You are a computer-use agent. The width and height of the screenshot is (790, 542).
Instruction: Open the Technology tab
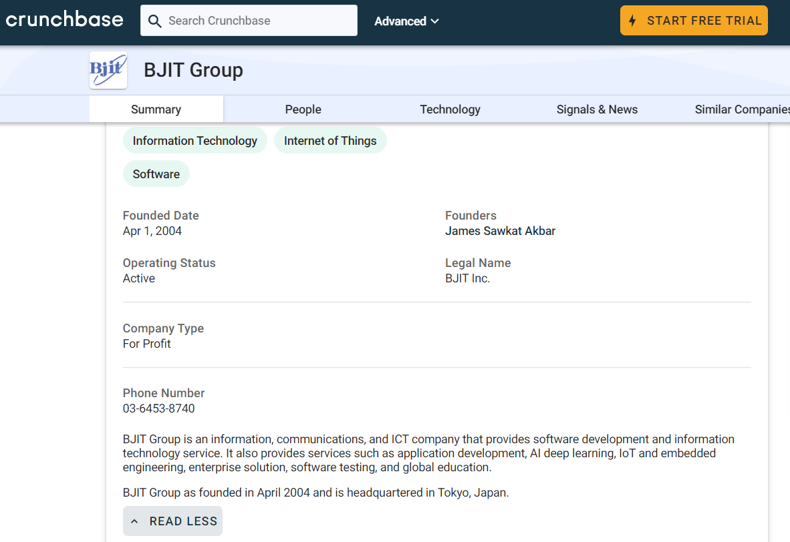tap(450, 109)
